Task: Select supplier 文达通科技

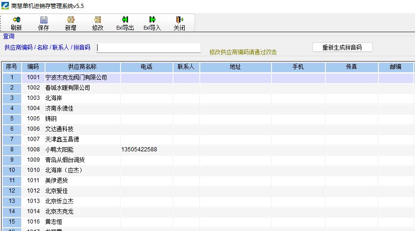Action: pyautogui.click(x=59, y=129)
